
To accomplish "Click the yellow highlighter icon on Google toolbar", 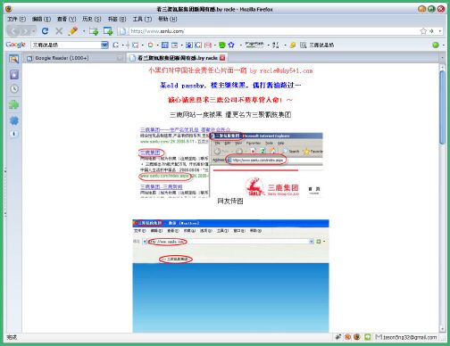I will tap(292, 45).
